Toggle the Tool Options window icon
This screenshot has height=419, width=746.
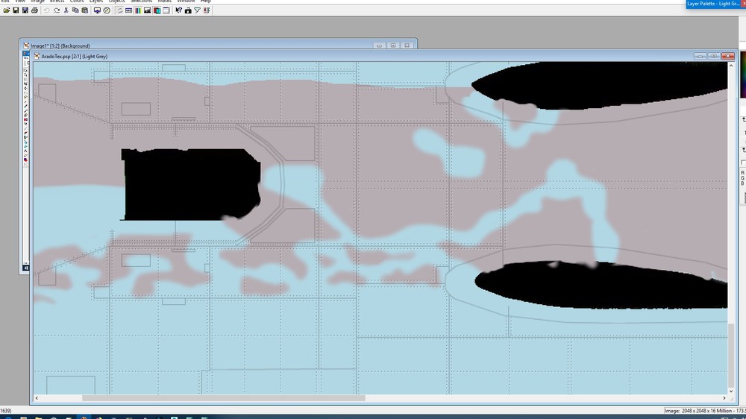128,10
